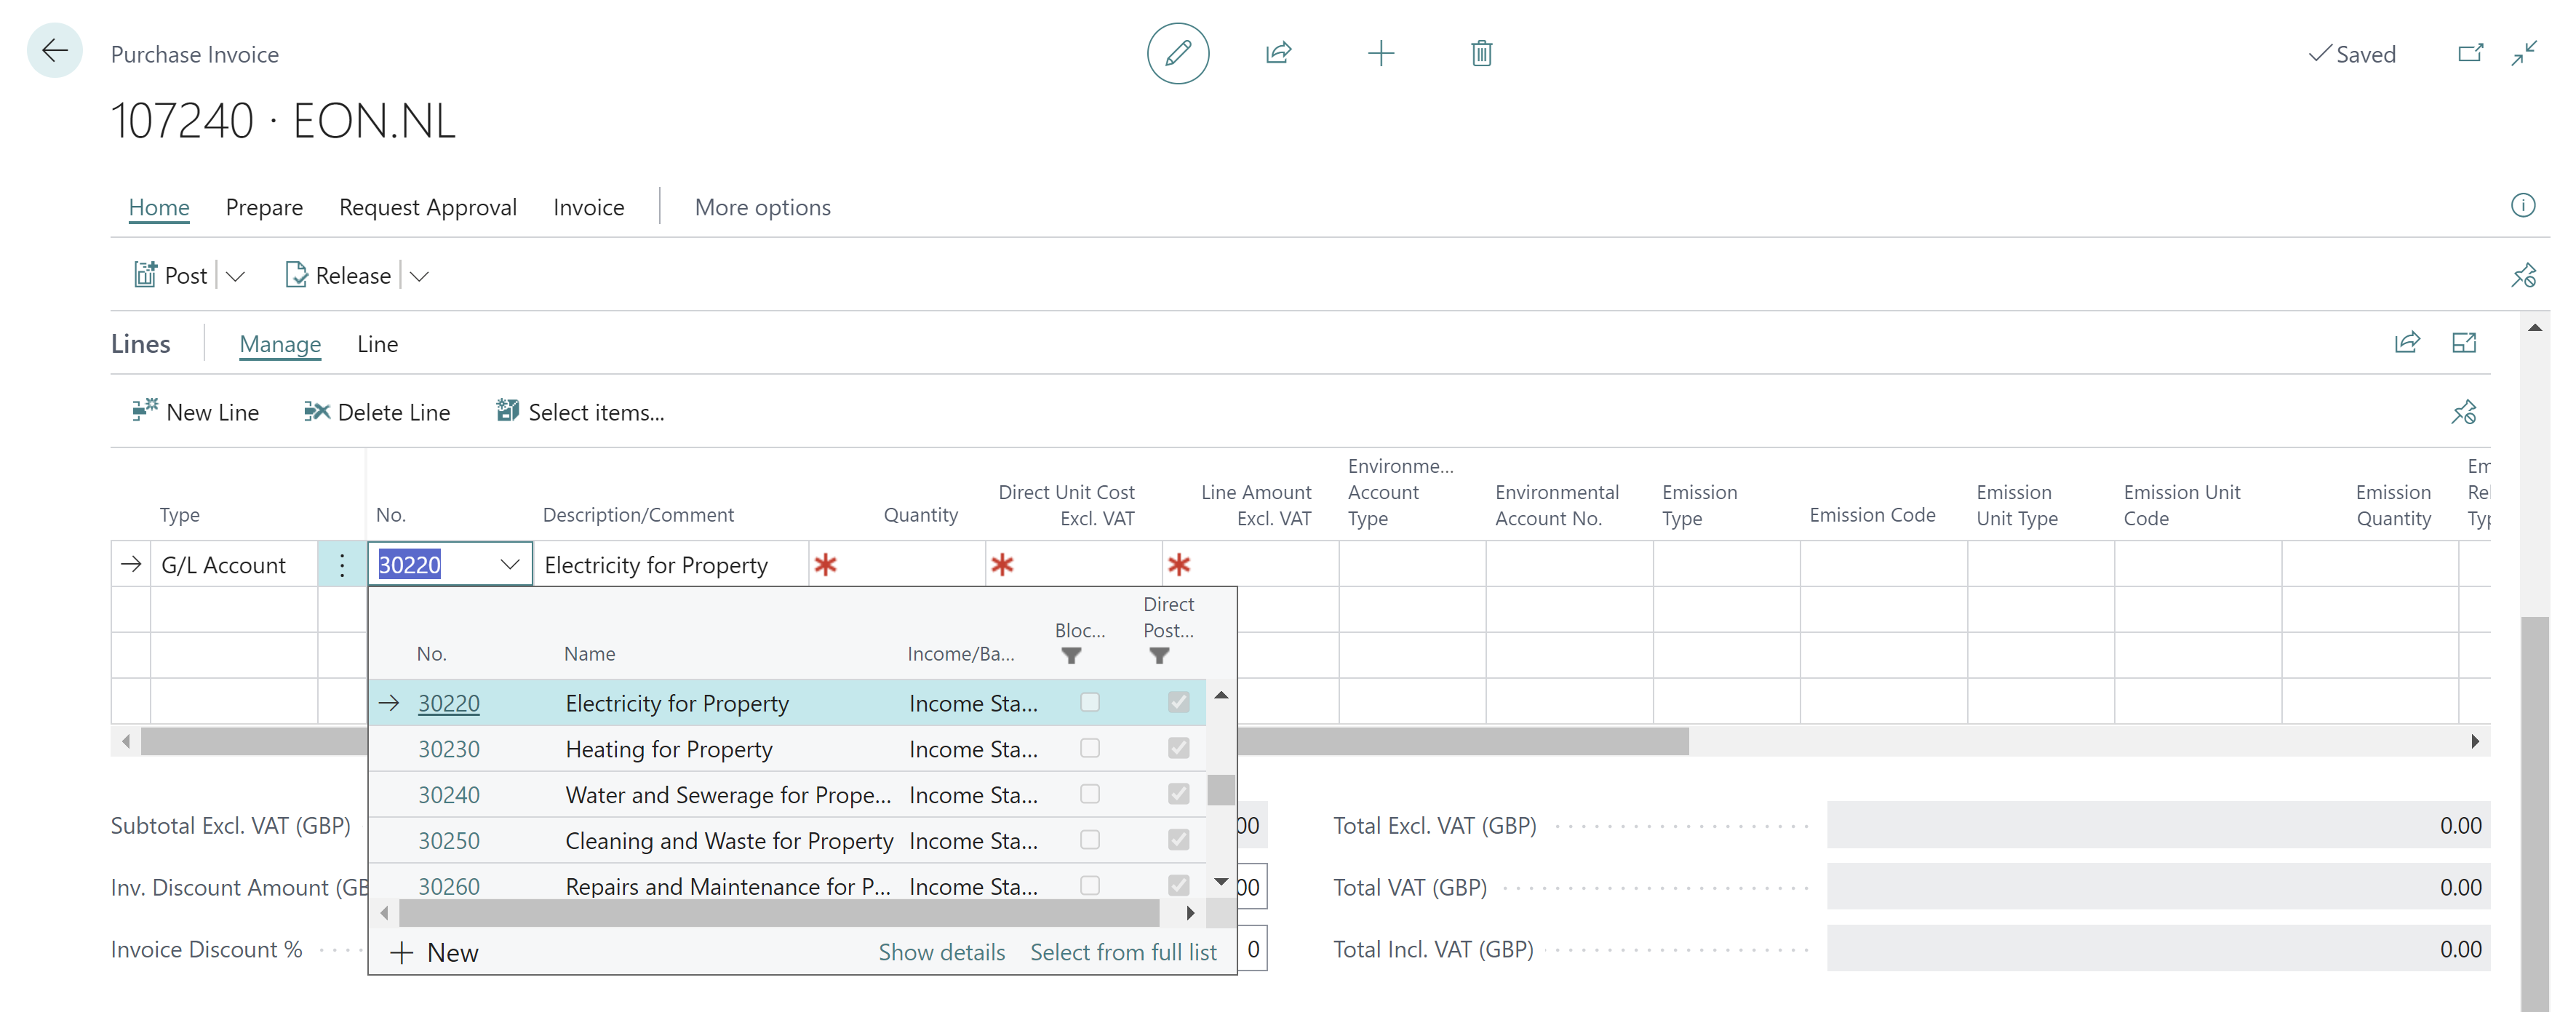Toggle Blocked checkbox for account 30260
Screen dimensions: 2576x1012
coord(1090,885)
